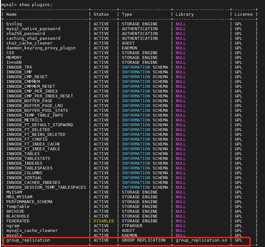The height and width of the screenshot is (247, 265).
Task: Click the Status column header
Action: [101, 14]
